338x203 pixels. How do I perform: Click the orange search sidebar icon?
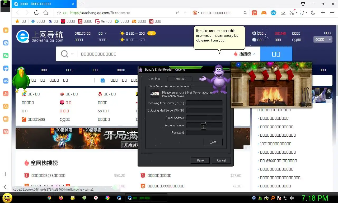[6, 106]
